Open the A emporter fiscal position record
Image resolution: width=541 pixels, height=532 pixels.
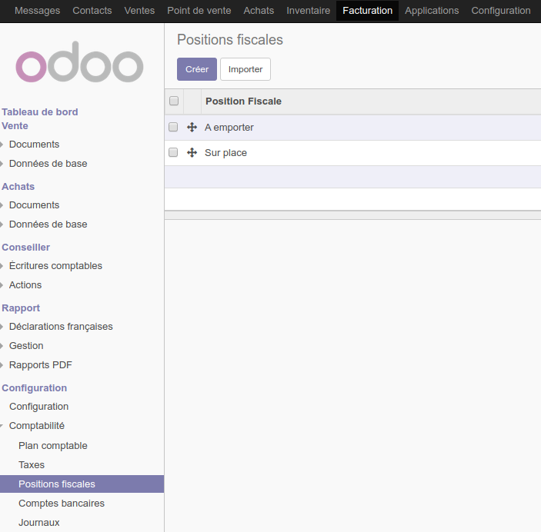(x=229, y=128)
